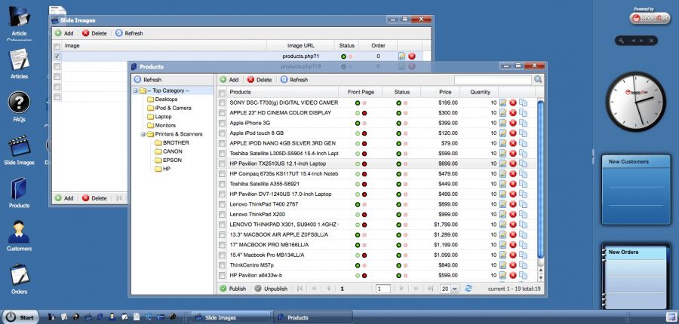Edit the SONY DSC-T700 product row
The width and height of the screenshot is (679, 324).
[x=502, y=102]
